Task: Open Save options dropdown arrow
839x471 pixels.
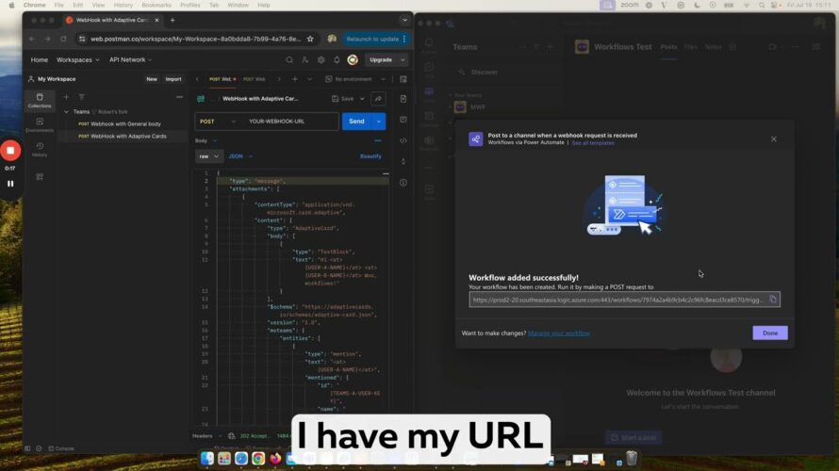Action: click(x=362, y=98)
